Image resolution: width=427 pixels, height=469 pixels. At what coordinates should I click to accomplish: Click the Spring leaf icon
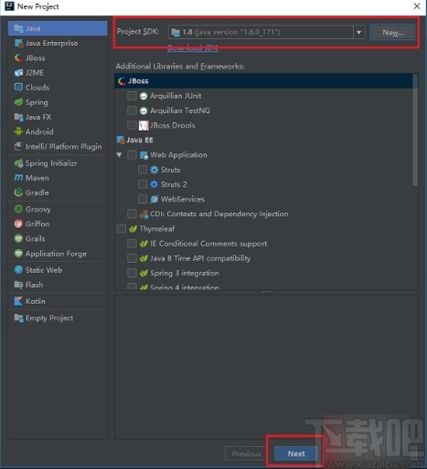pos(18,102)
